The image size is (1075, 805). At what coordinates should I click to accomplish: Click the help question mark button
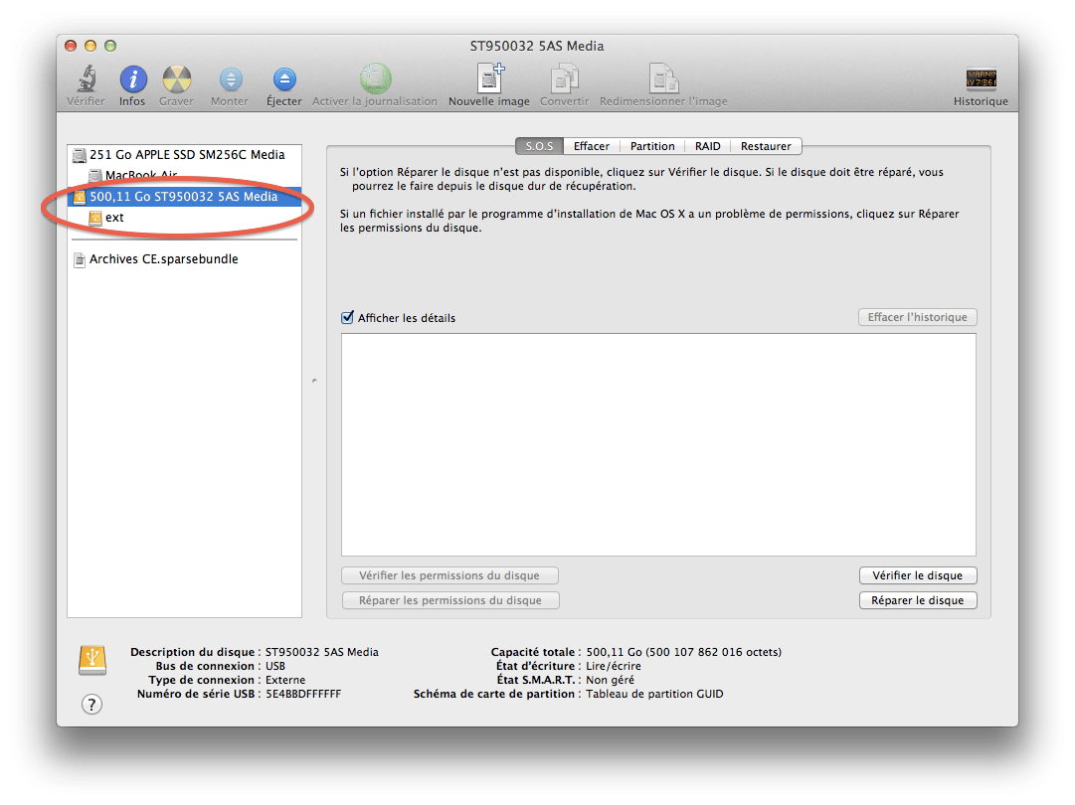(91, 704)
